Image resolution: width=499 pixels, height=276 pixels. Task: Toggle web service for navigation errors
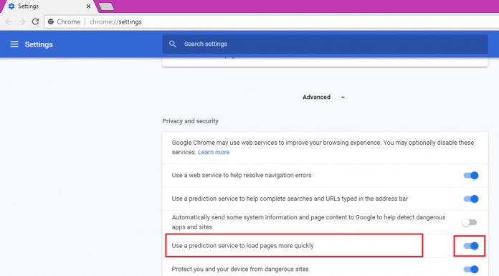tap(470, 176)
